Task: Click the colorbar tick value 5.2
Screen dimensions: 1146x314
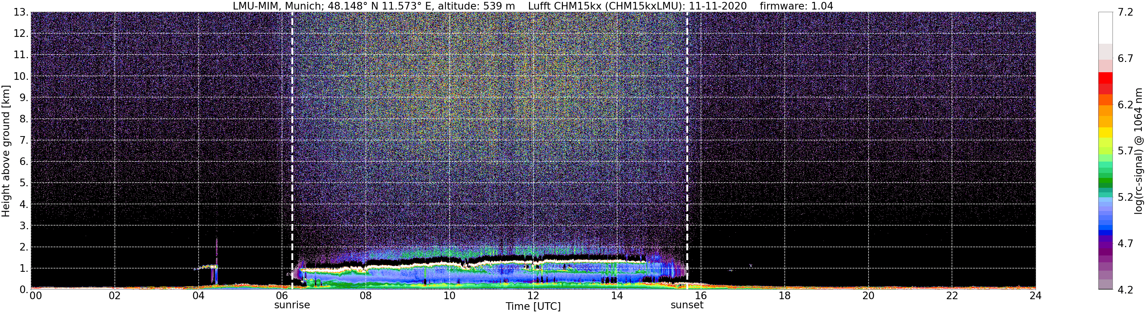Action: pos(1125,197)
